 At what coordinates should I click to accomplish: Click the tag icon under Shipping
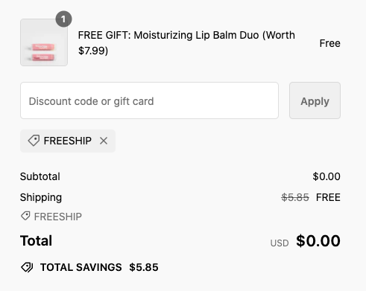[x=25, y=216]
